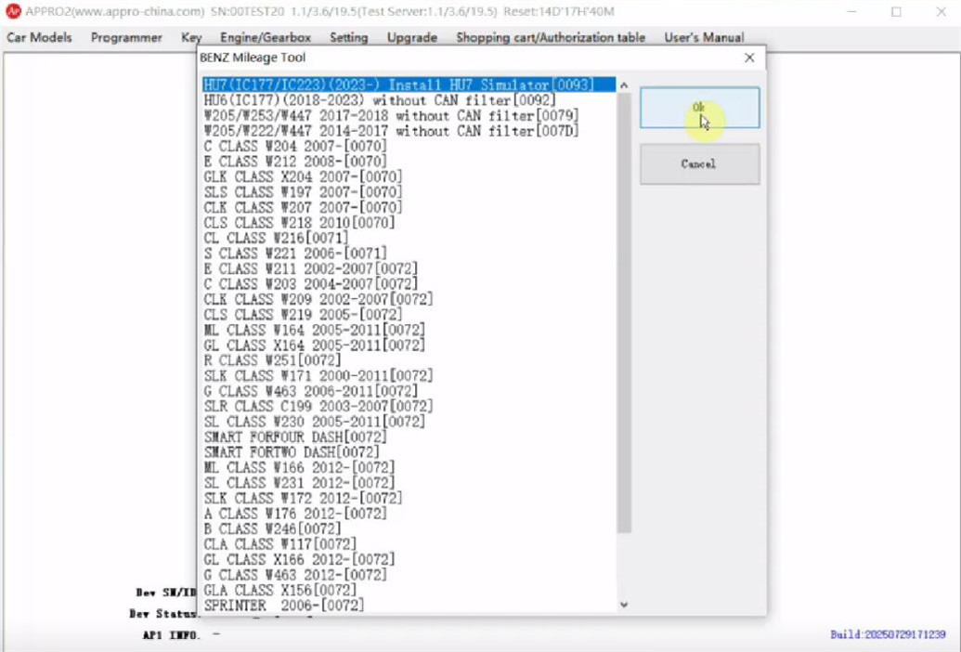Select HU7(IC177/IC223)(2023-) Install HU7 Simulator[0093]
The height and width of the screenshot is (652, 961).
tap(409, 85)
